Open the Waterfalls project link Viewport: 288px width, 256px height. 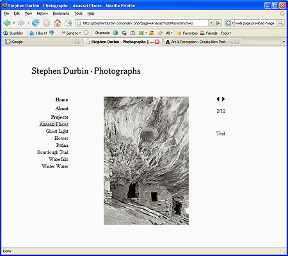[58, 159]
